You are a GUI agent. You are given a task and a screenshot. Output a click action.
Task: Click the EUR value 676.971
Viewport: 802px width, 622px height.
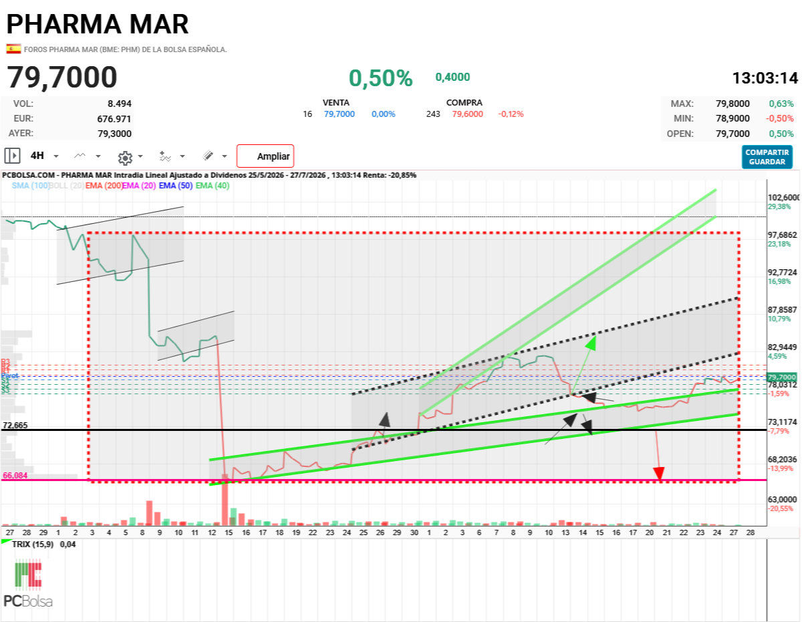[x=114, y=119]
